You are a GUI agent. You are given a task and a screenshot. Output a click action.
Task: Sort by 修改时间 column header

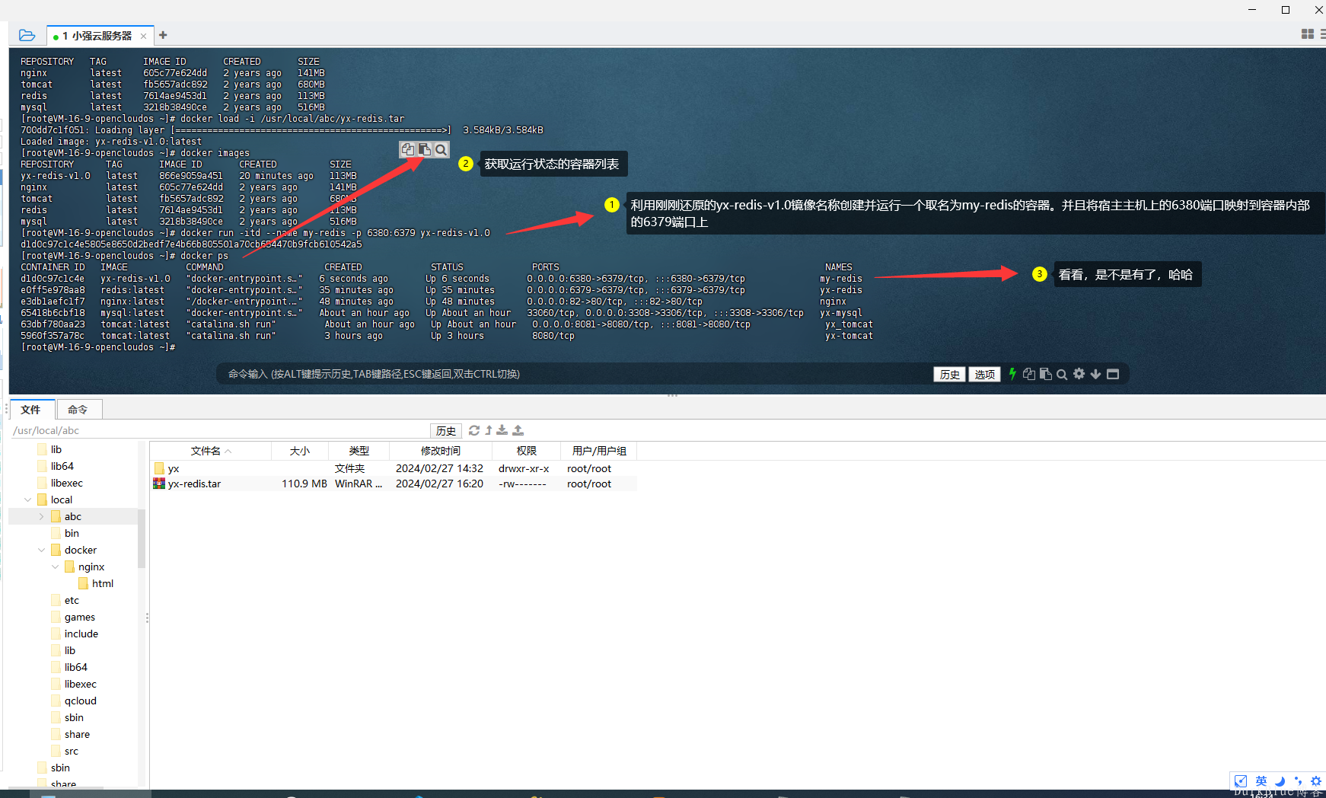pos(441,451)
